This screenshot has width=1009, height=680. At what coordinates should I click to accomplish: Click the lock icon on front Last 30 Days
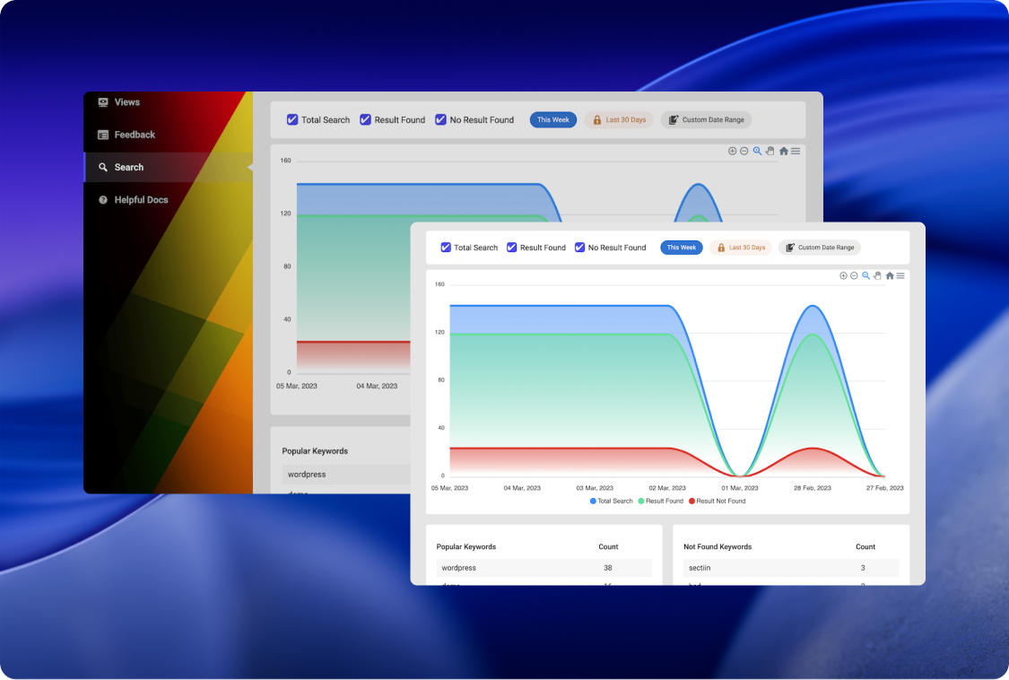[720, 248]
